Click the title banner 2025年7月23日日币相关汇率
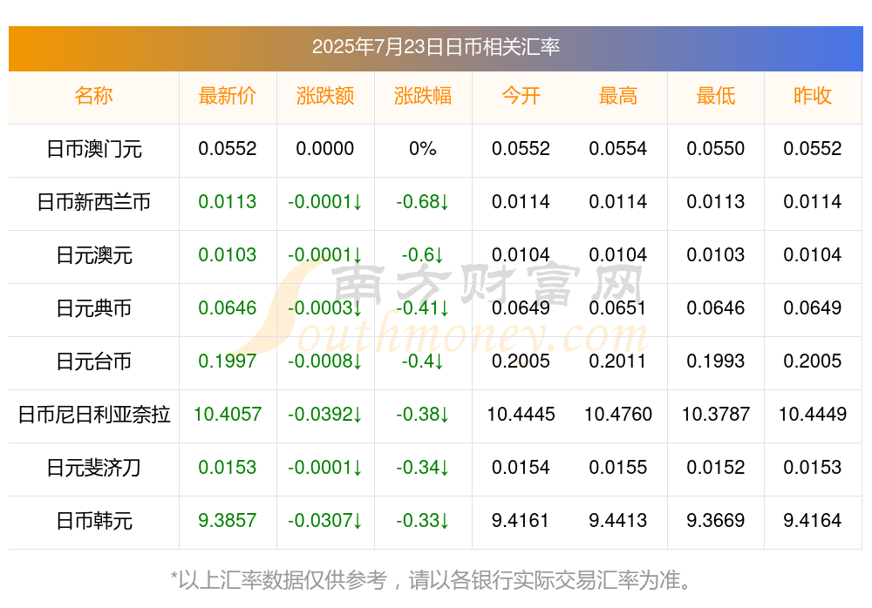This screenshot has height=608, width=872. pyautogui.click(x=436, y=47)
